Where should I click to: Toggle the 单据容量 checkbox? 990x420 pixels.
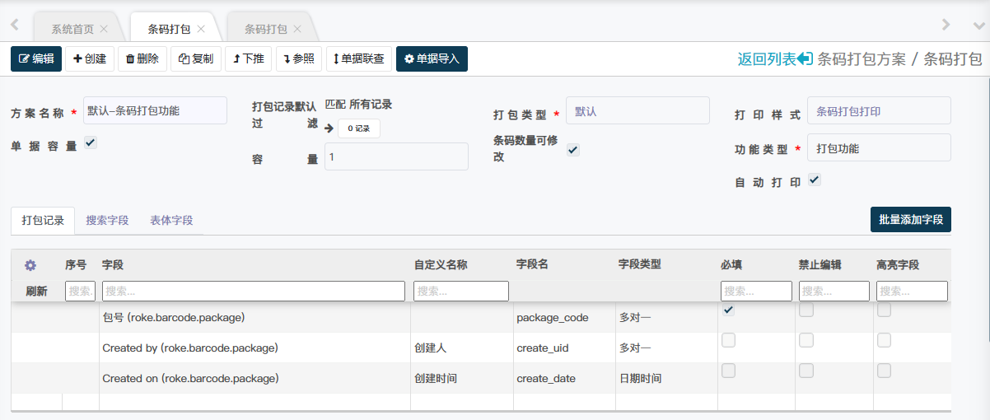tap(91, 142)
